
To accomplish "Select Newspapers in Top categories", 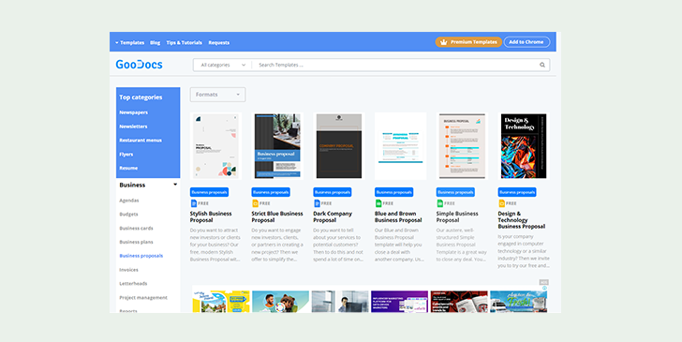I will (134, 112).
